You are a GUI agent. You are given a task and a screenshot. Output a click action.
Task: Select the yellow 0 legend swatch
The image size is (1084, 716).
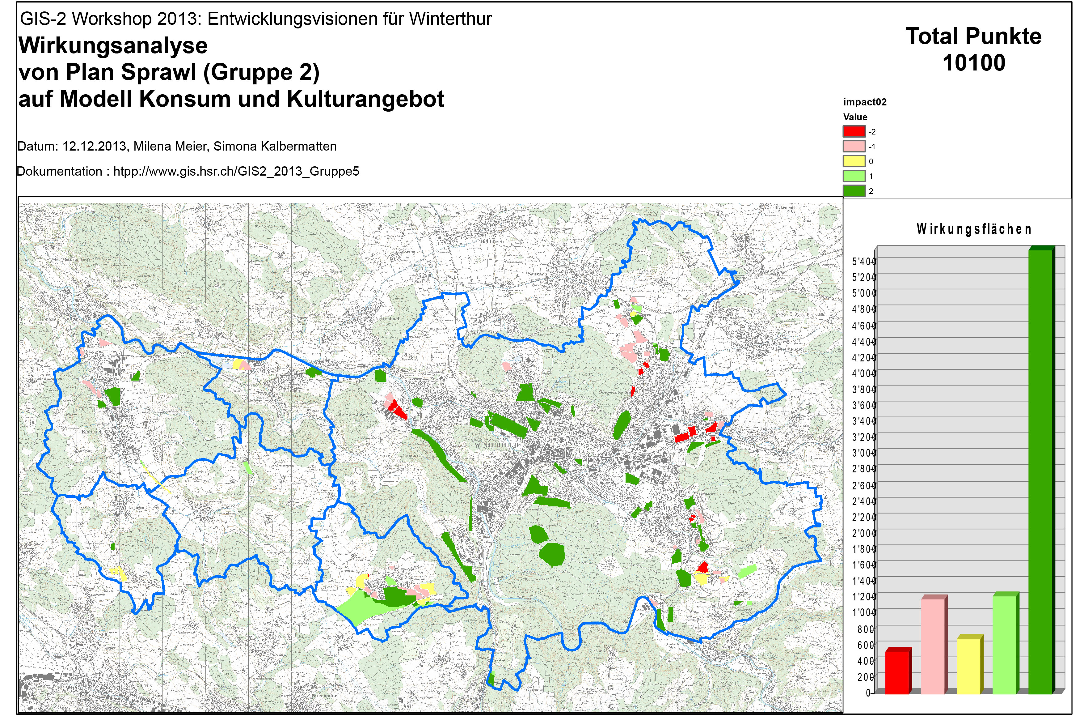854,161
